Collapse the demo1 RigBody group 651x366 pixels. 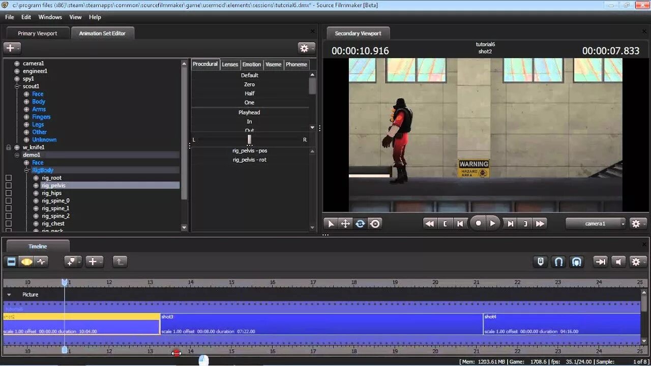tap(26, 170)
